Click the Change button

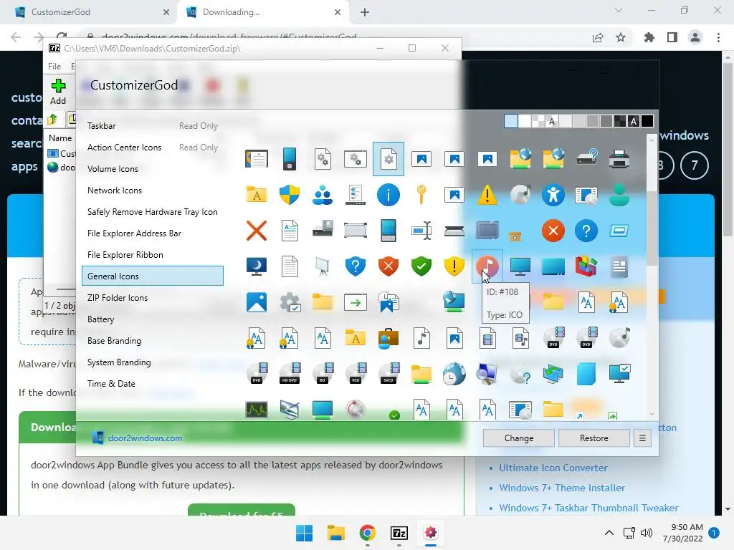[x=519, y=438]
